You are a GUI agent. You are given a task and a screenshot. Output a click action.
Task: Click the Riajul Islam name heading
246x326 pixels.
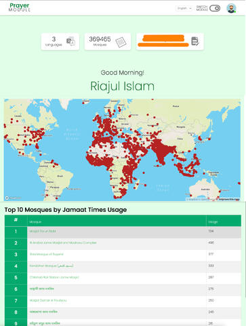tap(122, 86)
